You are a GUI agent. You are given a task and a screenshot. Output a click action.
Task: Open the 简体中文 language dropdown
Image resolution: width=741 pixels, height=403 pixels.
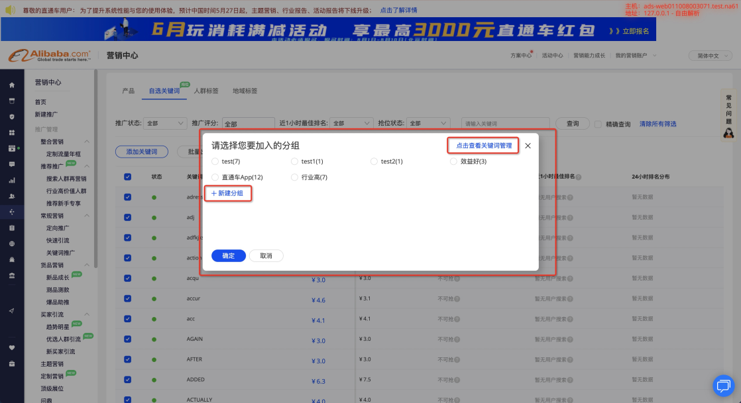pyautogui.click(x=708, y=56)
